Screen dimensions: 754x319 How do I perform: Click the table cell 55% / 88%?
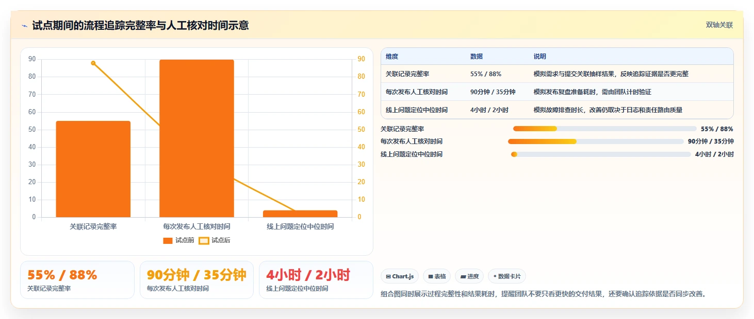pyautogui.click(x=486, y=74)
